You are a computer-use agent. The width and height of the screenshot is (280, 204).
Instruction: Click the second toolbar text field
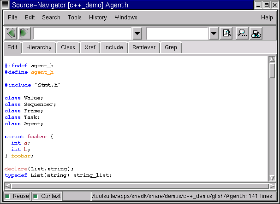pyautogui.click(x=178, y=33)
